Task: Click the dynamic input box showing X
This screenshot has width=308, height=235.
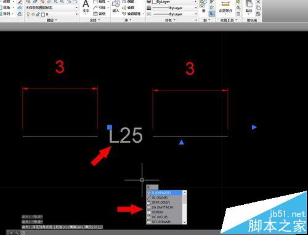Action: coord(152,187)
